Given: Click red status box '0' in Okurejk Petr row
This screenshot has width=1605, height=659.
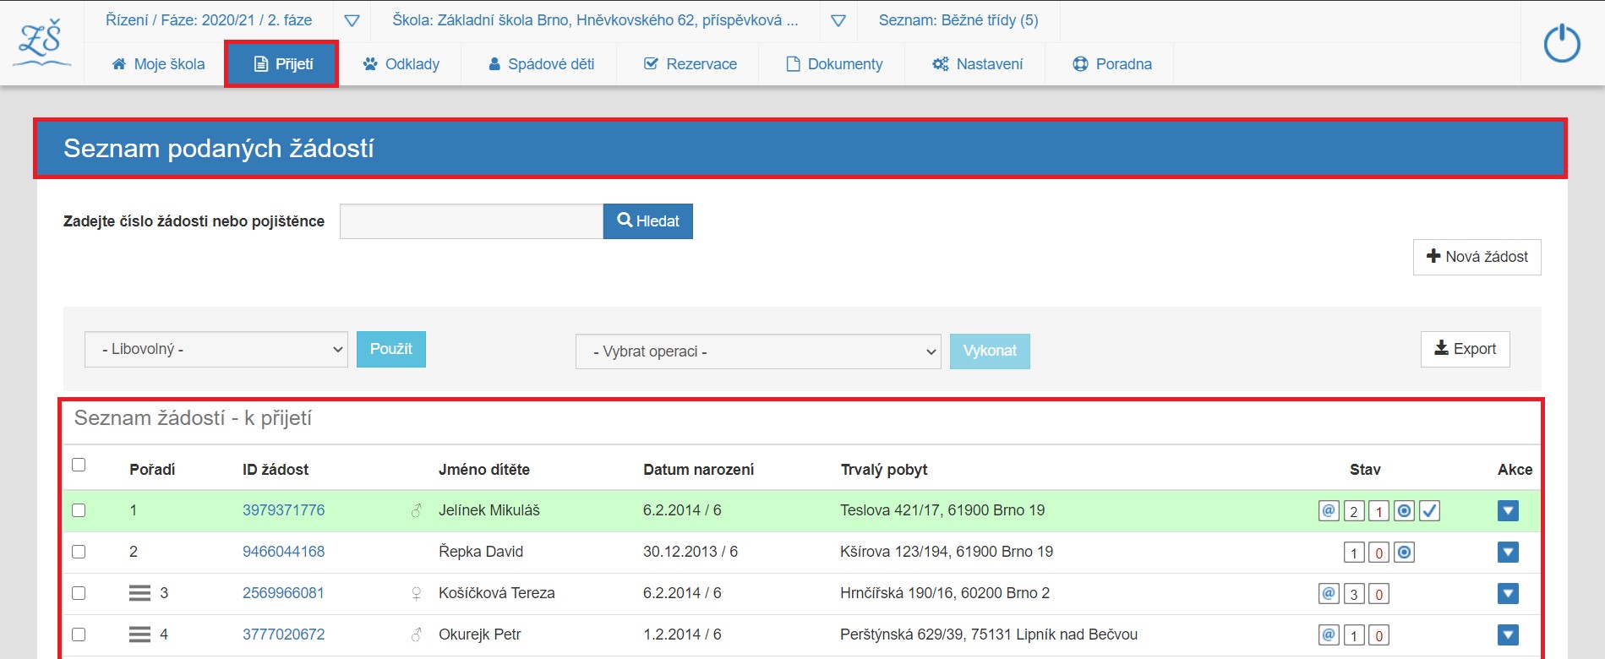Looking at the screenshot, I should [1379, 635].
